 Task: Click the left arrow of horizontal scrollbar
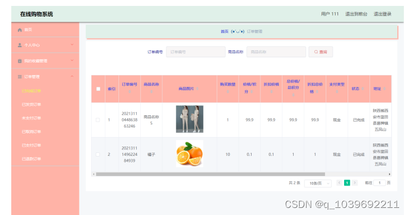coord(94,174)
